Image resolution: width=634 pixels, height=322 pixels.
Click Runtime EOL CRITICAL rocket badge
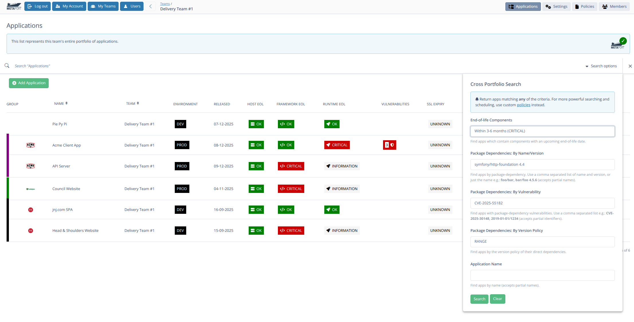pos(337,145)
